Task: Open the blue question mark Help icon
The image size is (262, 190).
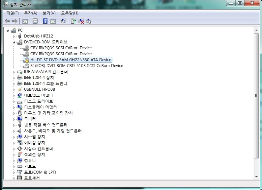Action: point(45,21)
